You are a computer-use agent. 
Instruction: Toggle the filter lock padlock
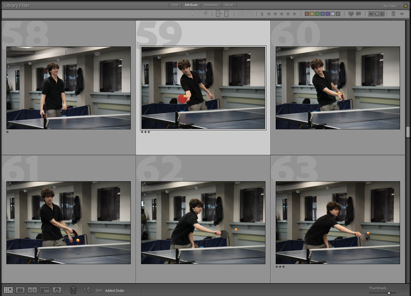[406, 5]
